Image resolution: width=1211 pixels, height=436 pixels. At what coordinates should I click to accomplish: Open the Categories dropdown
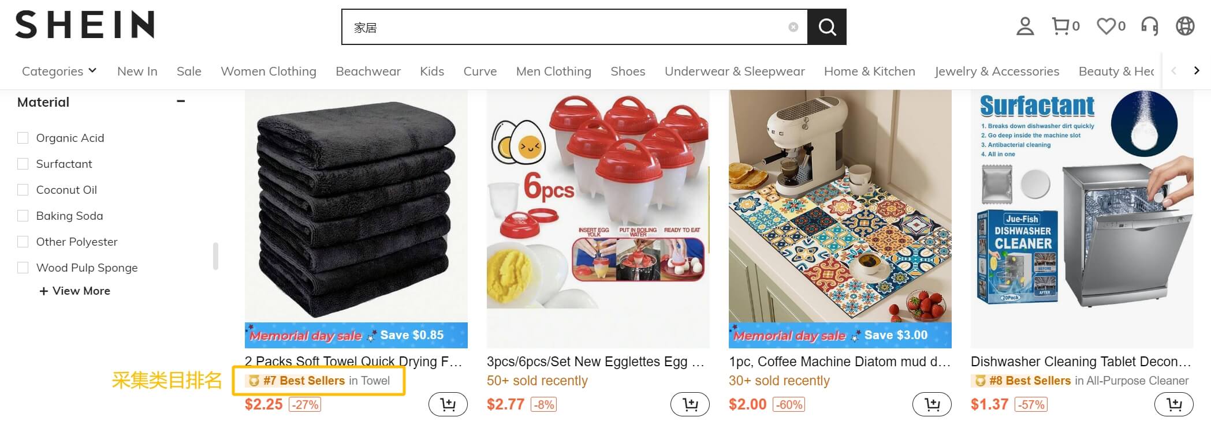point(59,71)
